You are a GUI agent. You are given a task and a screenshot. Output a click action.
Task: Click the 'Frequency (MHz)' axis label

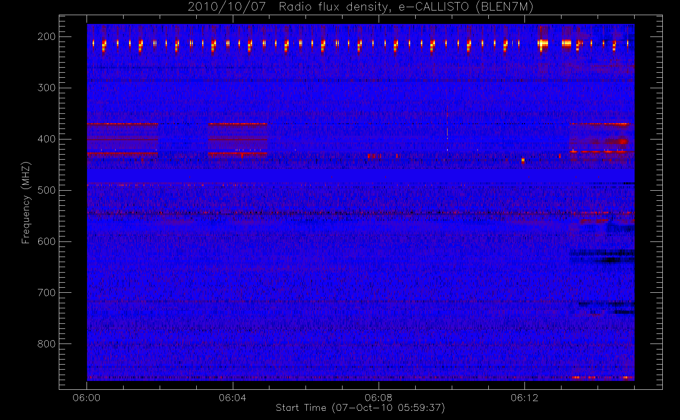coord(26,202)
